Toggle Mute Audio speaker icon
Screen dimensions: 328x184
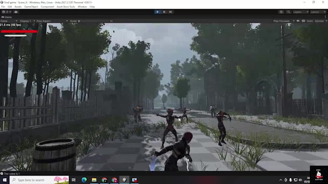tap(298, 21)
